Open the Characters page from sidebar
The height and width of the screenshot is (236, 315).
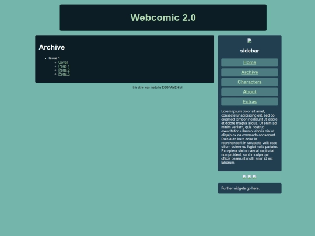tap(250, 82)
